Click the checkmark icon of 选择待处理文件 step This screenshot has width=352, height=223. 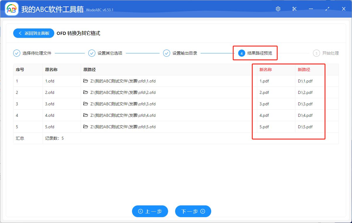pyautogui.click(x=17, y=53)
